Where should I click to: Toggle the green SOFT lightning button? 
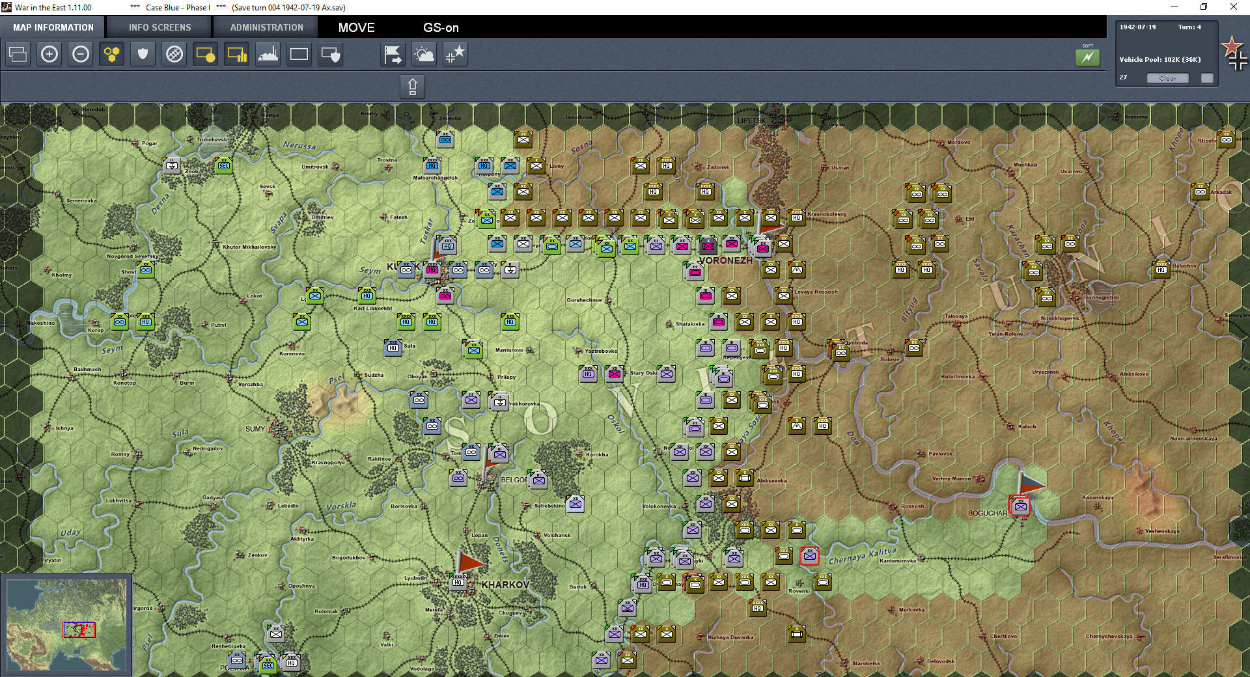tap(1087, 57)
